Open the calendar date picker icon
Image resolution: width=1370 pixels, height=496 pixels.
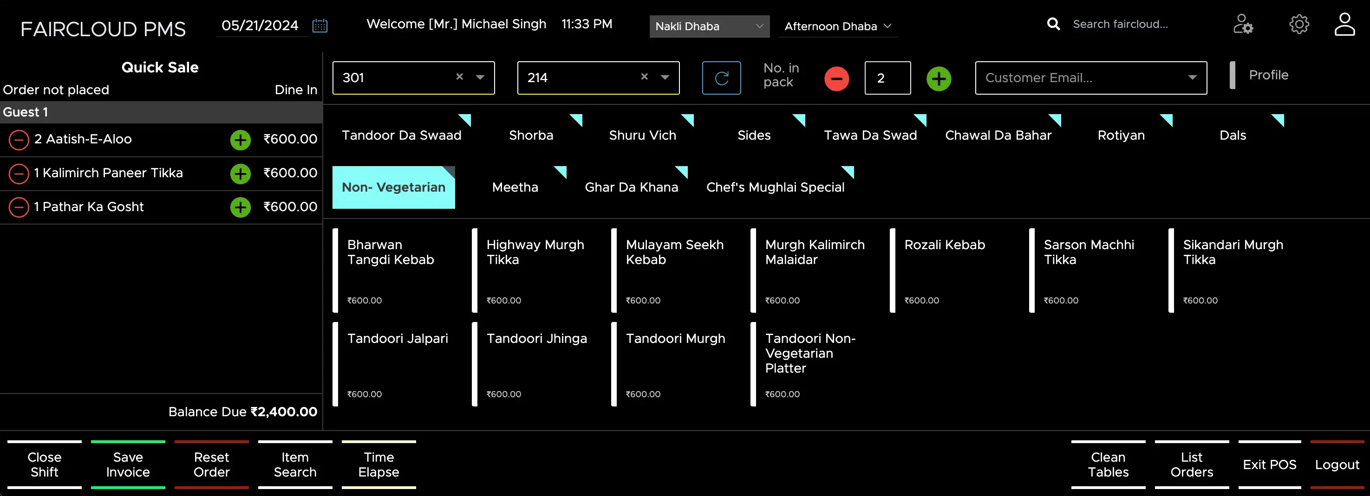(x=320, y=26)
